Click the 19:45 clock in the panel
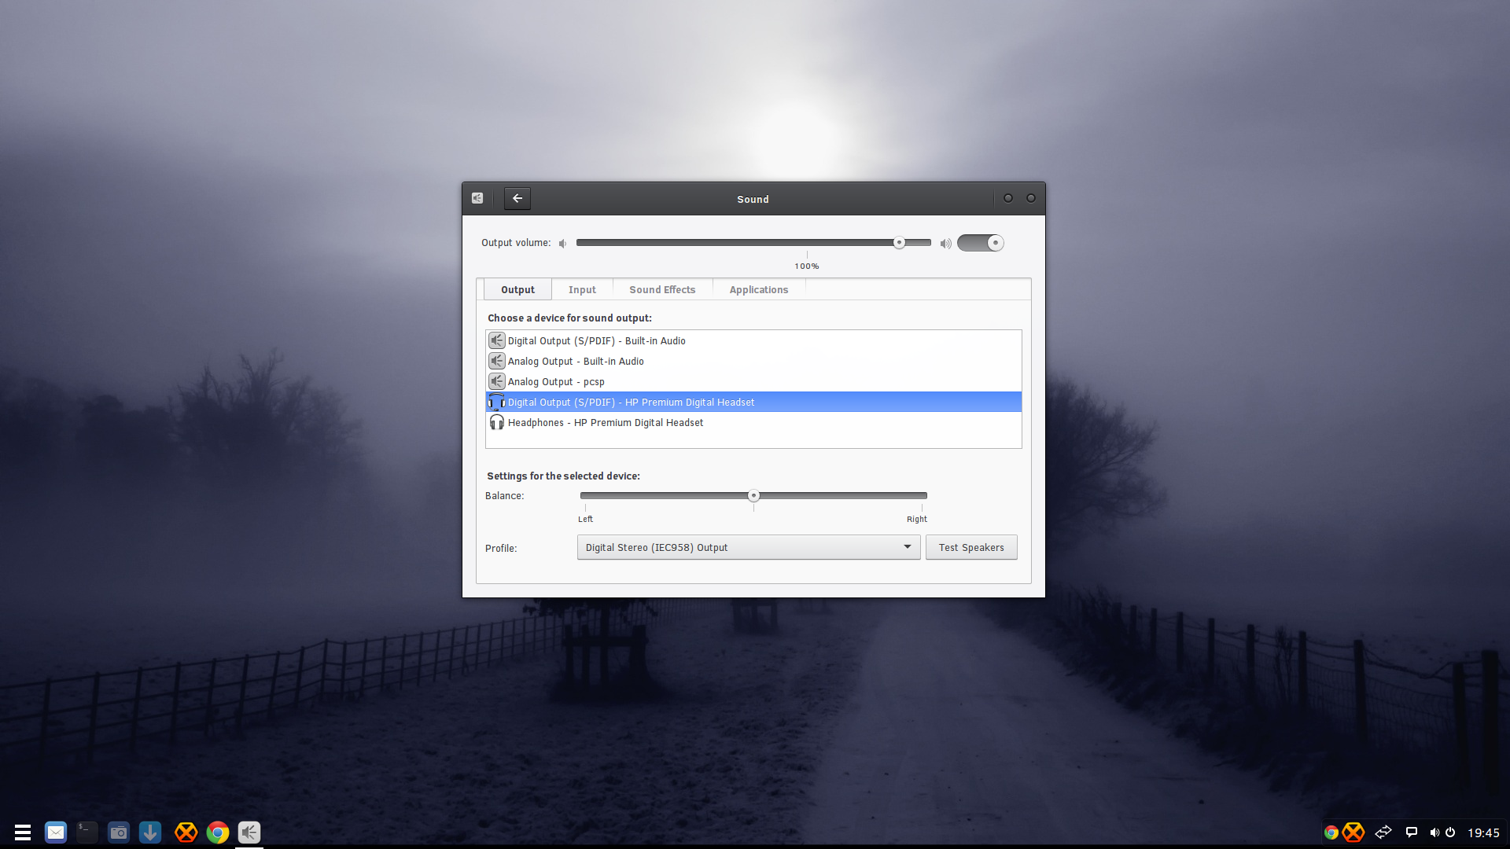 1483,832
